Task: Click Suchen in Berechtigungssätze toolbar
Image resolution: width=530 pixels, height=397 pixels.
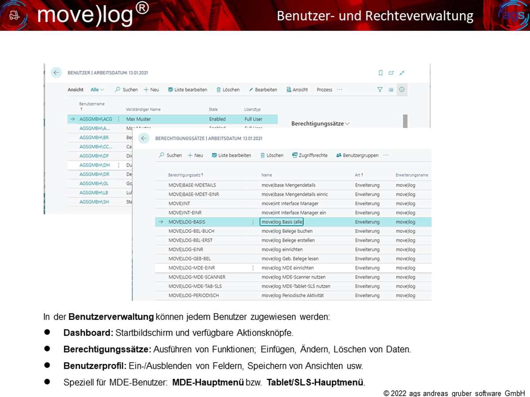Action: [170, 155]
